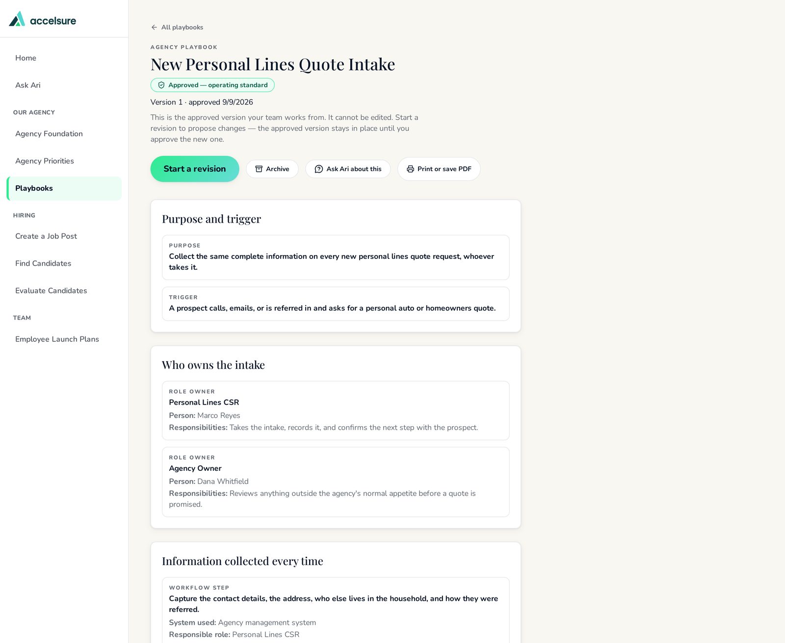Click the shield icon in Approved badge
This screenshot has width=785, height=643.
coord(161,85)
